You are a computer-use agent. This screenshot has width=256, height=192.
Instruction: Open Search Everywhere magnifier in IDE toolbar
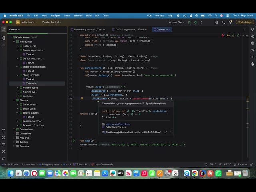coord(223,22)
